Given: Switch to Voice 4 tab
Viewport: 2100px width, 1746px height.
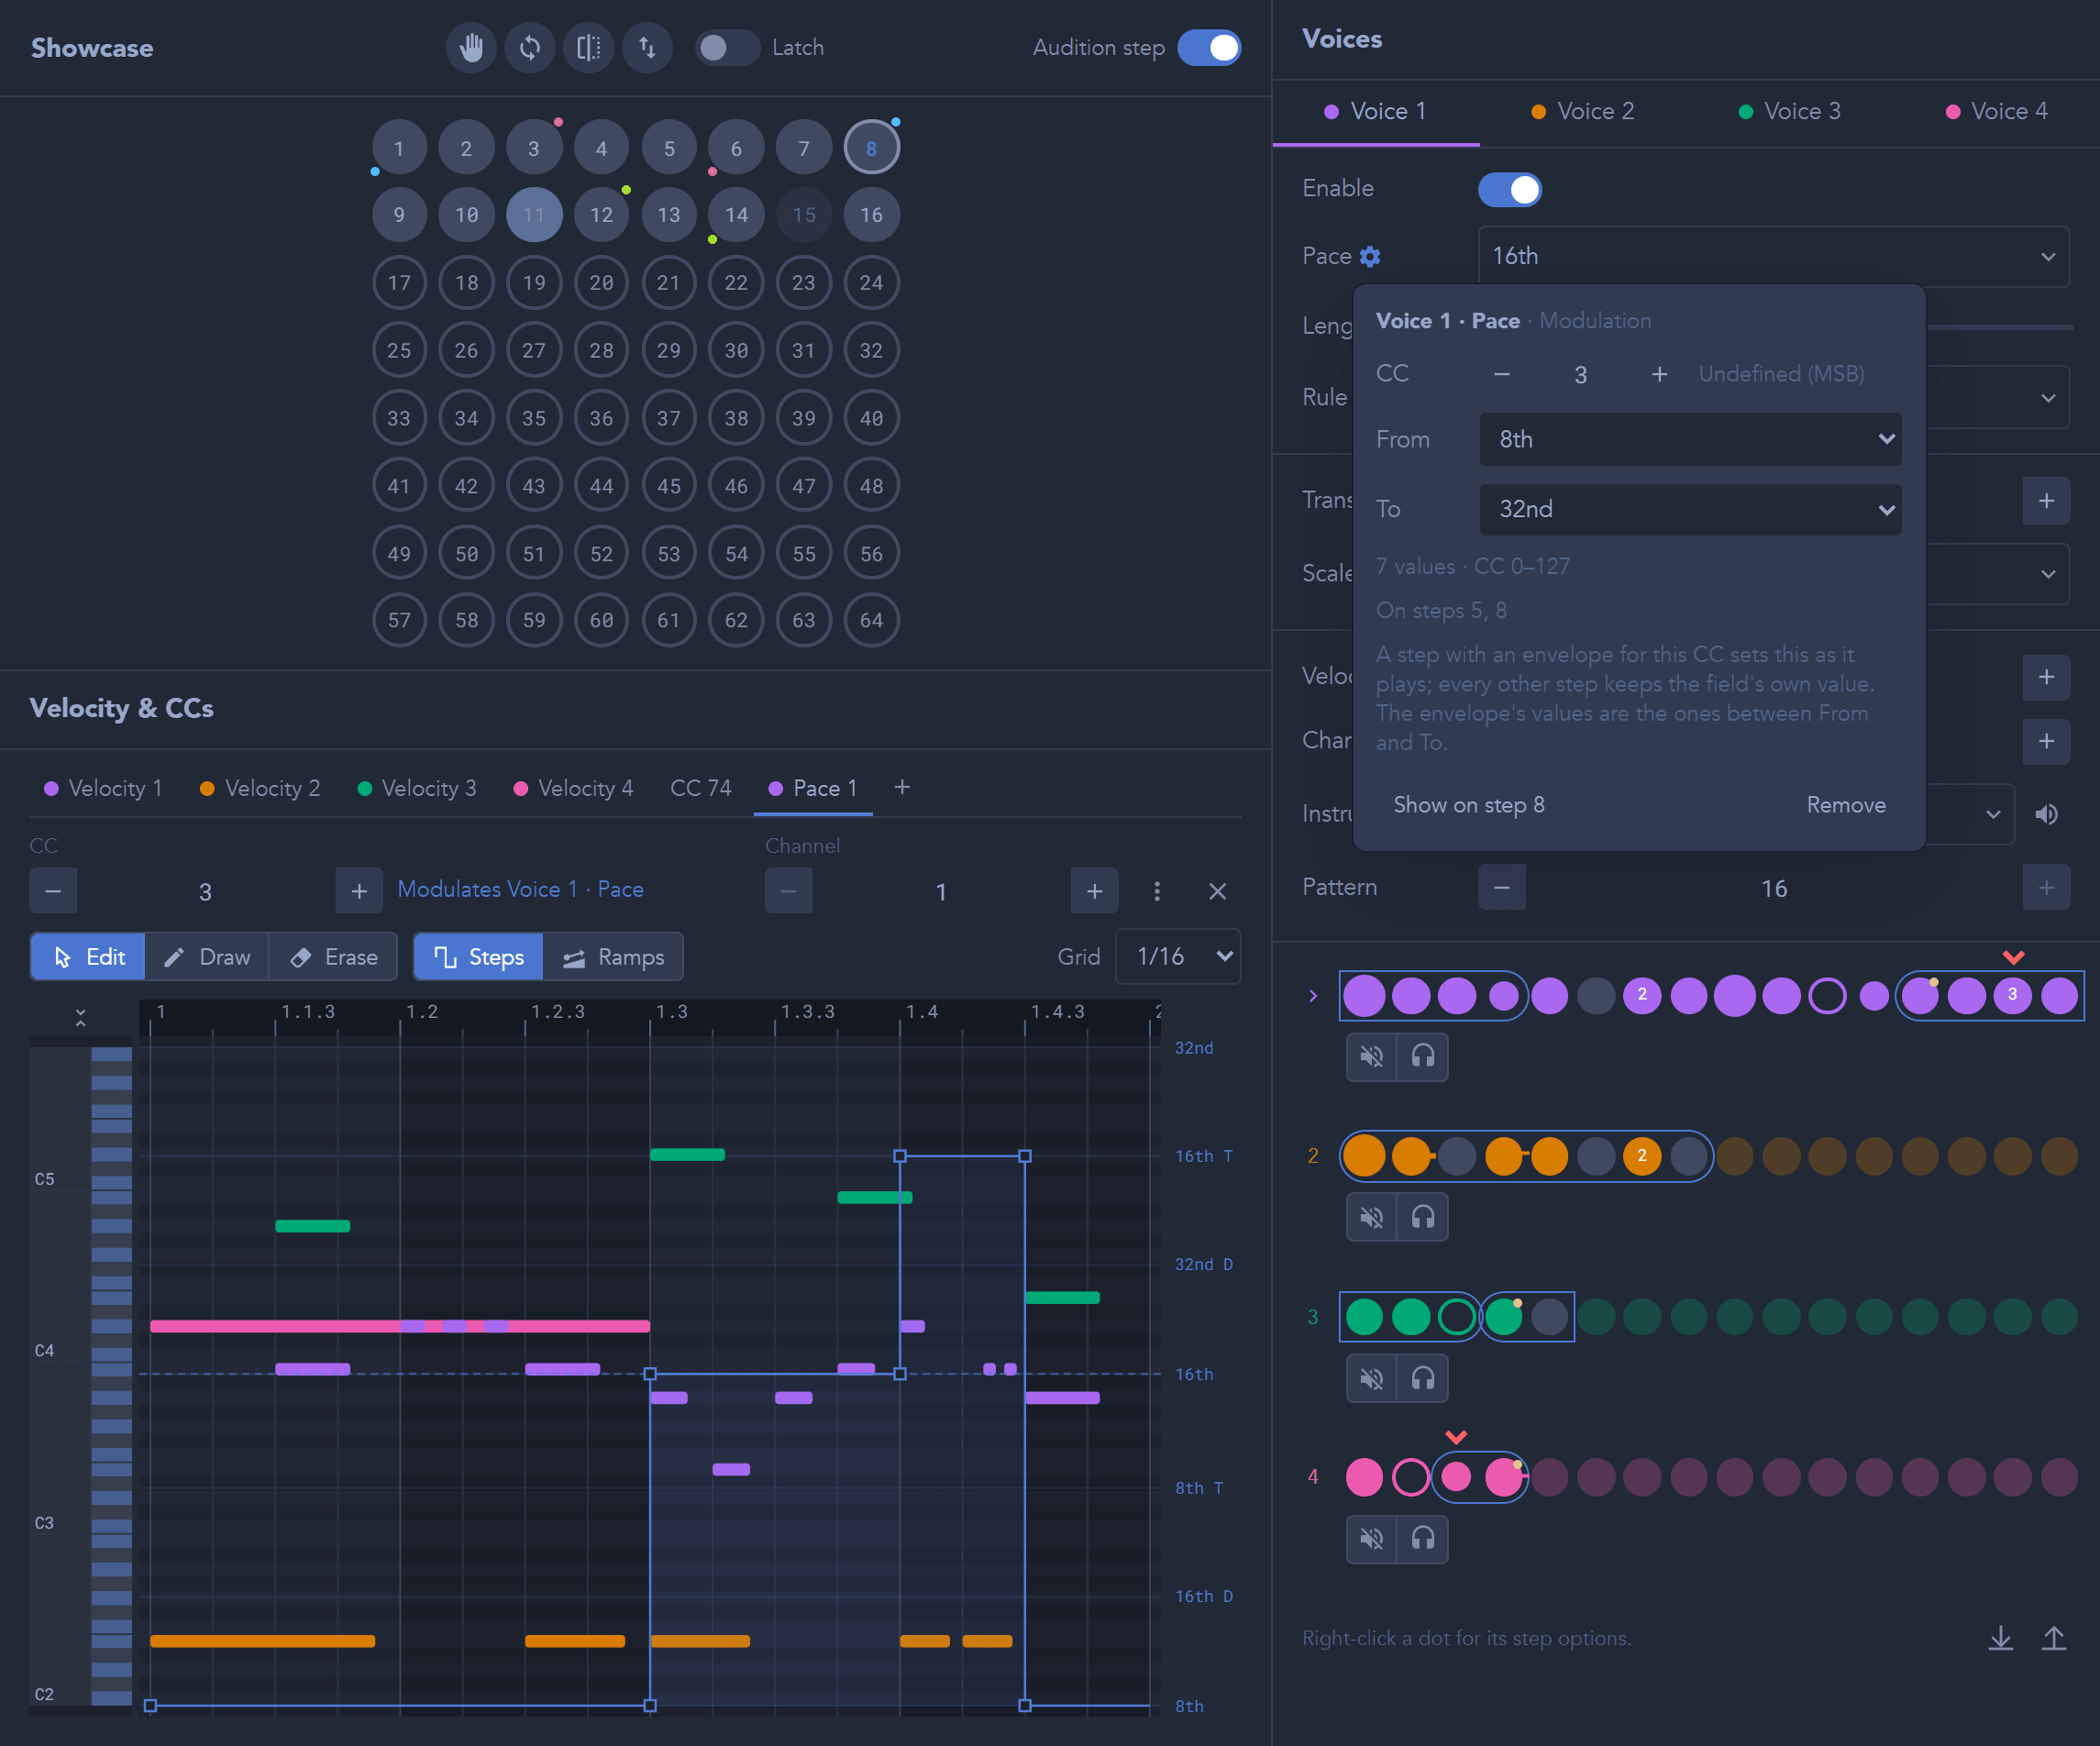Looking at the screenshot, I should pyautogui.click(x=1996, y=111).
